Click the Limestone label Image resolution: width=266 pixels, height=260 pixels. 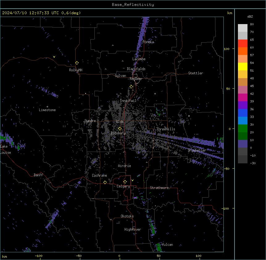click(47, 110)
